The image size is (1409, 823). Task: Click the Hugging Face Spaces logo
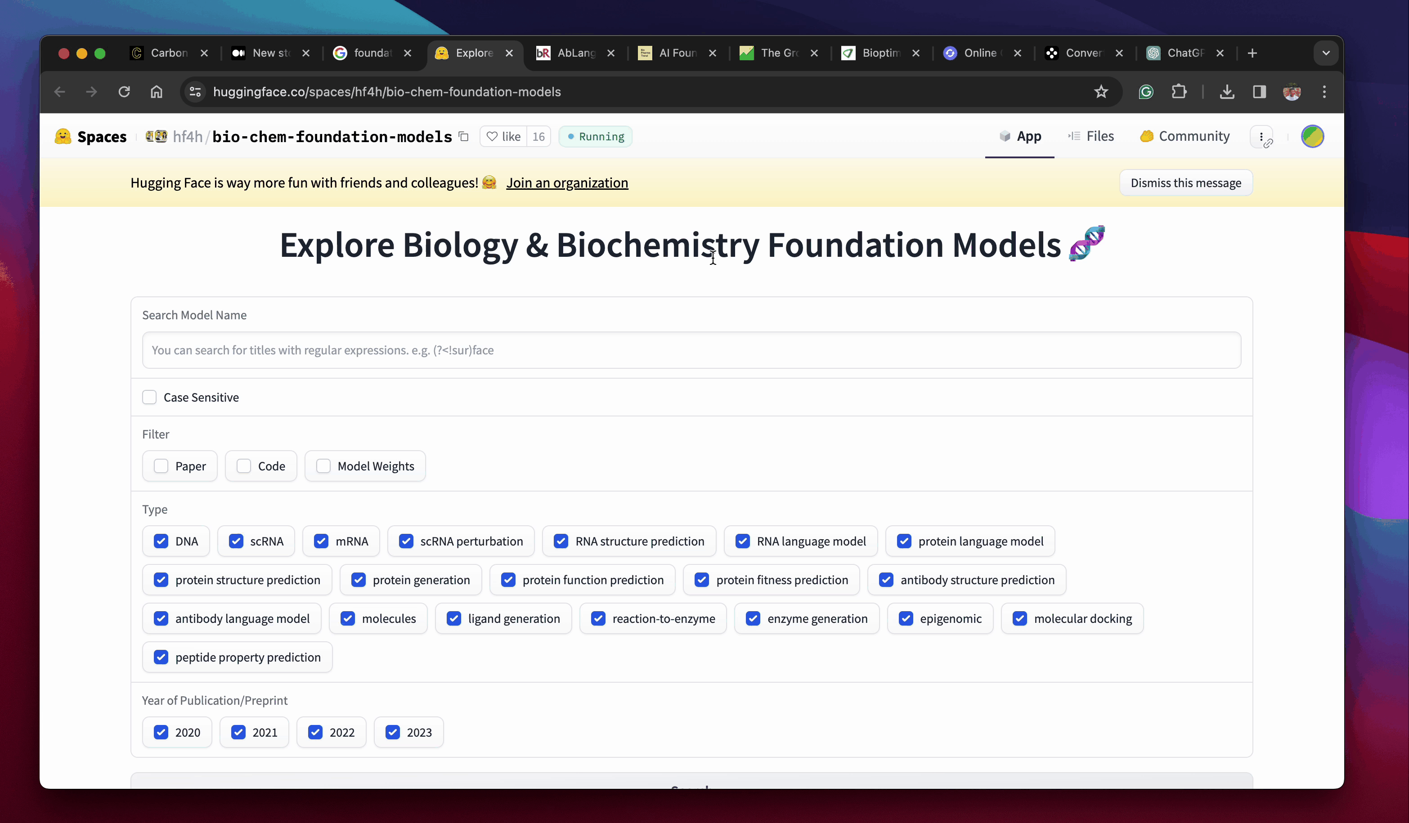[x=90, y=136]
